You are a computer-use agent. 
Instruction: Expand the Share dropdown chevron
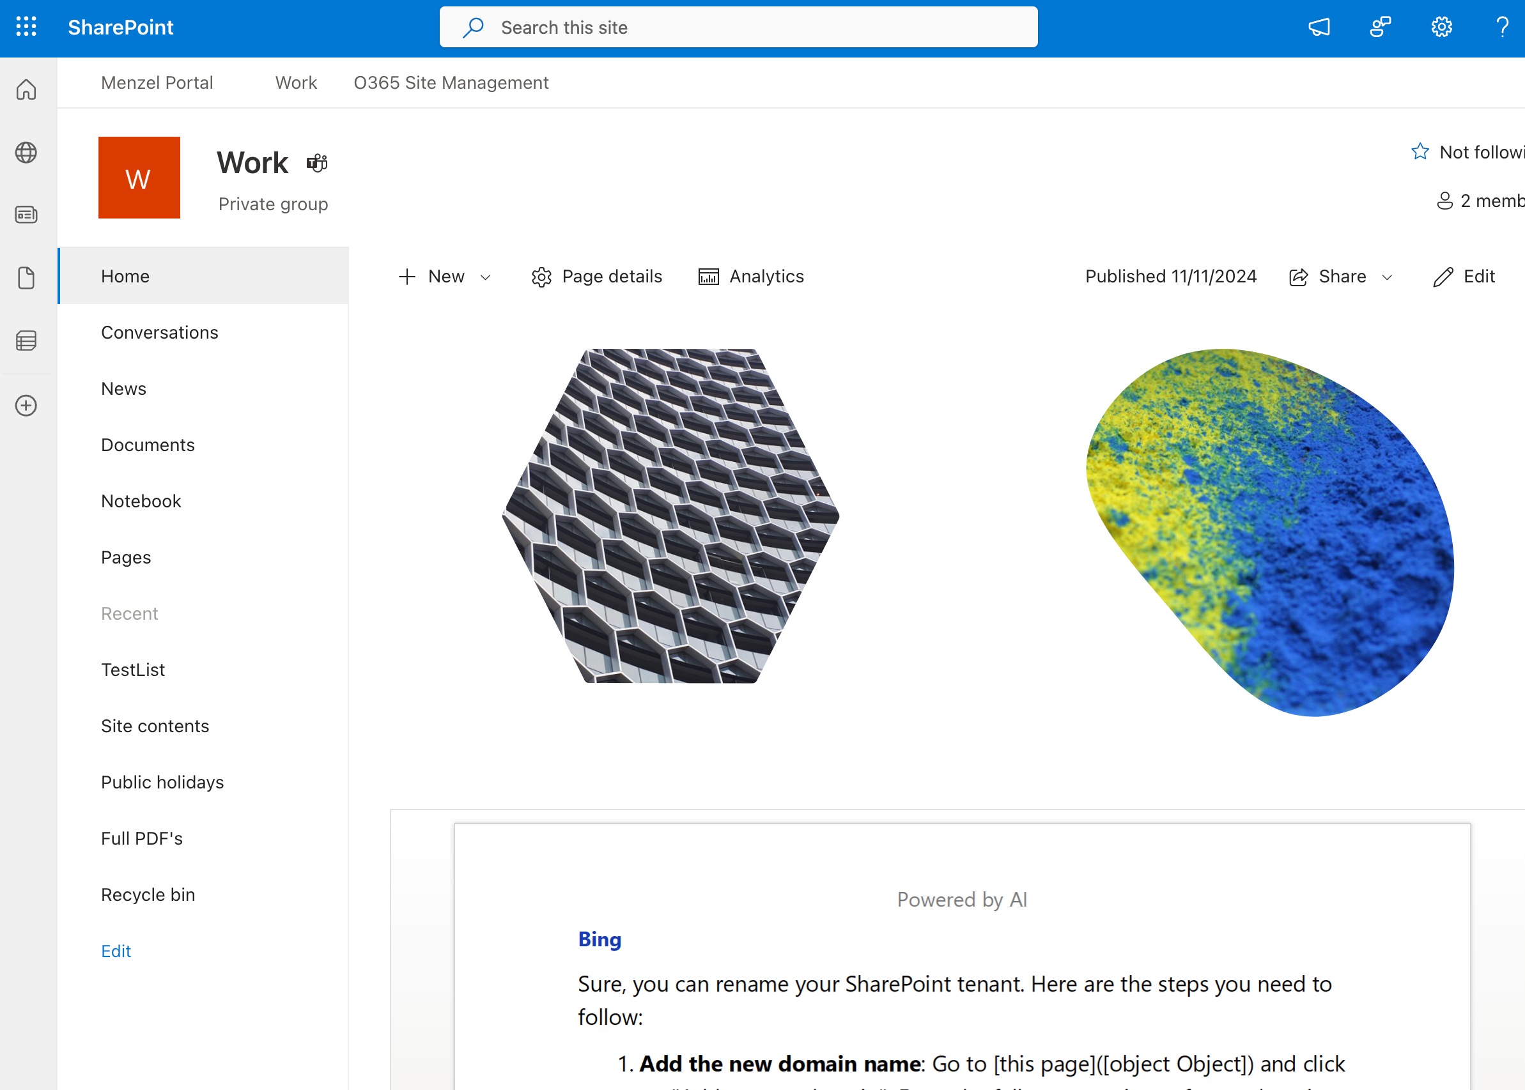pos(1387,277)
